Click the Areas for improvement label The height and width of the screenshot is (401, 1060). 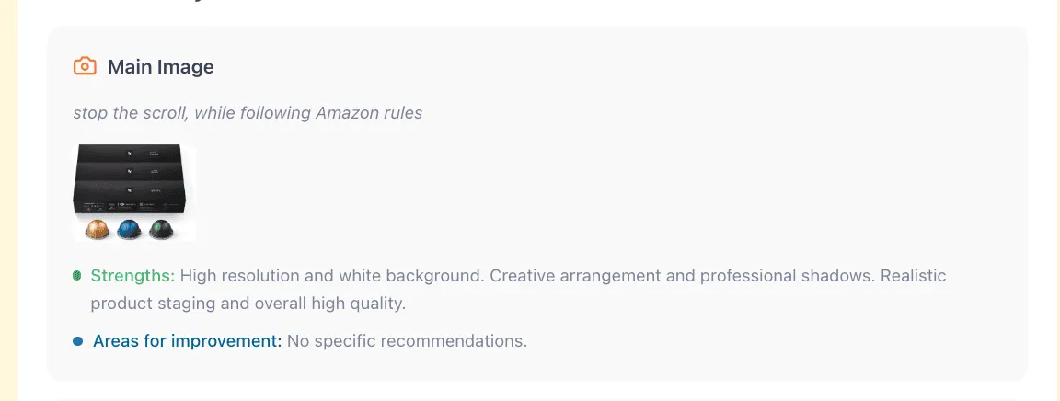187,341
